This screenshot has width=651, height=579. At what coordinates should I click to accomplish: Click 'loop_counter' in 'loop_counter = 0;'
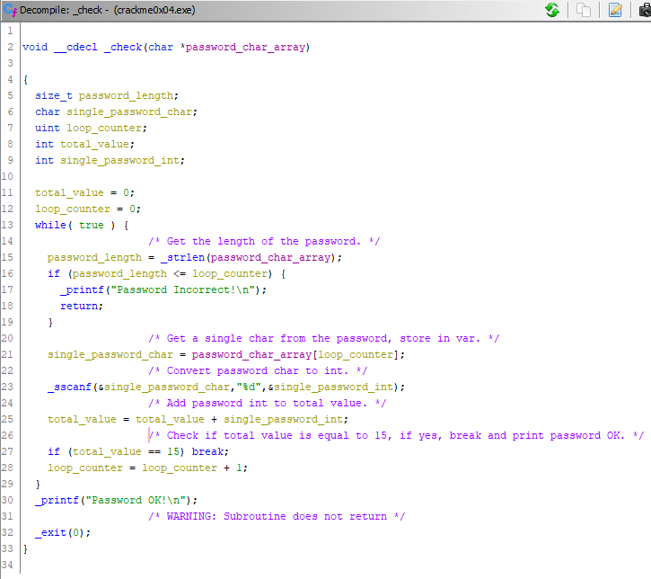73,209
